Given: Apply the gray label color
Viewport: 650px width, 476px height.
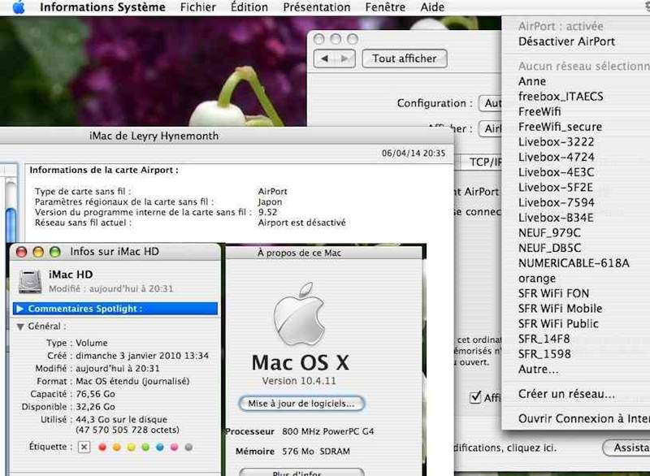Looking at the screenshot, I should (188, 447).
